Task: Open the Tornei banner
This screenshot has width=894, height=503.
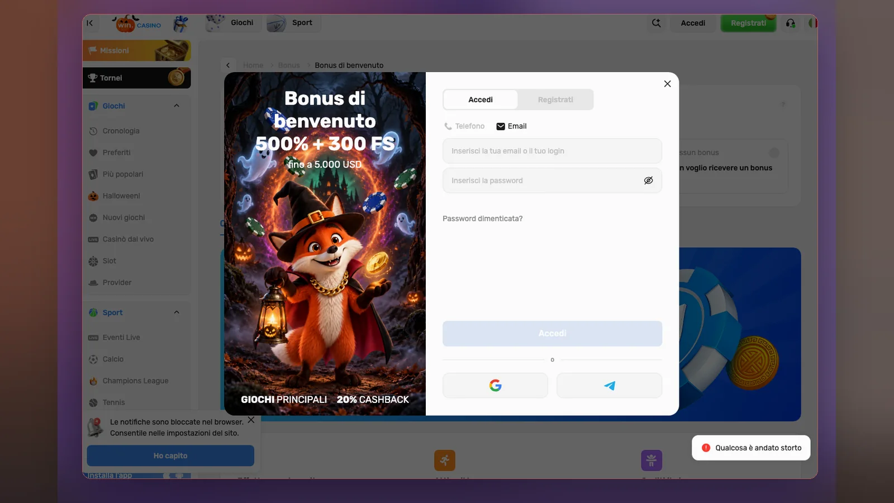Action: (x=137, y=78)
